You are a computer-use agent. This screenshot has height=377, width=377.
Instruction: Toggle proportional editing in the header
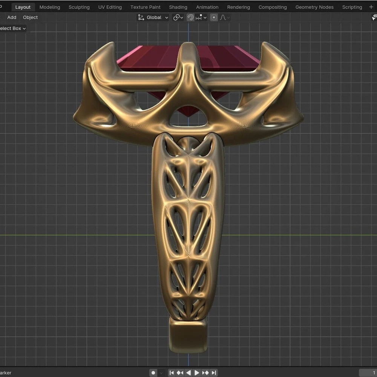pos(214,17)
